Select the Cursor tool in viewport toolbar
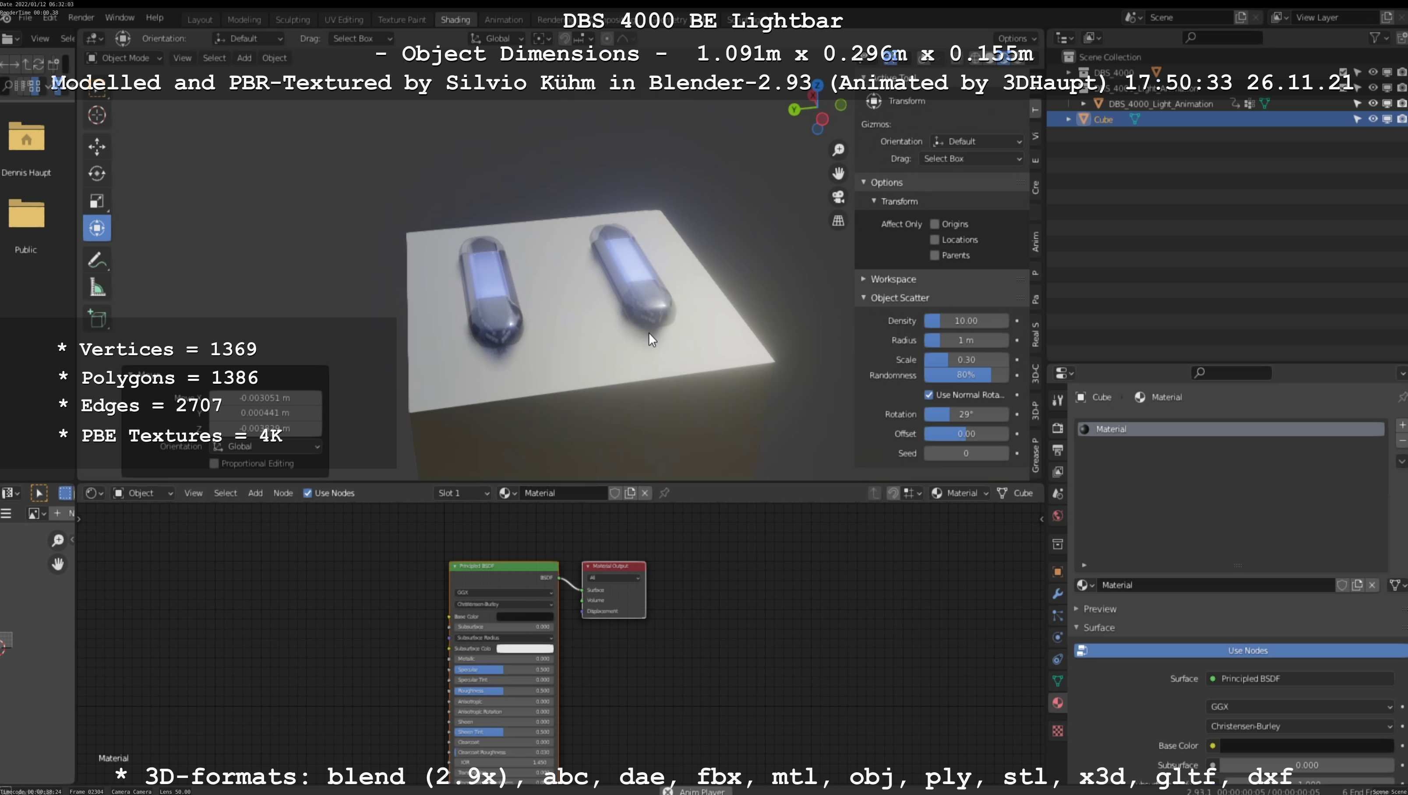This screenshot has width=1408, height=795. (97, 115)
